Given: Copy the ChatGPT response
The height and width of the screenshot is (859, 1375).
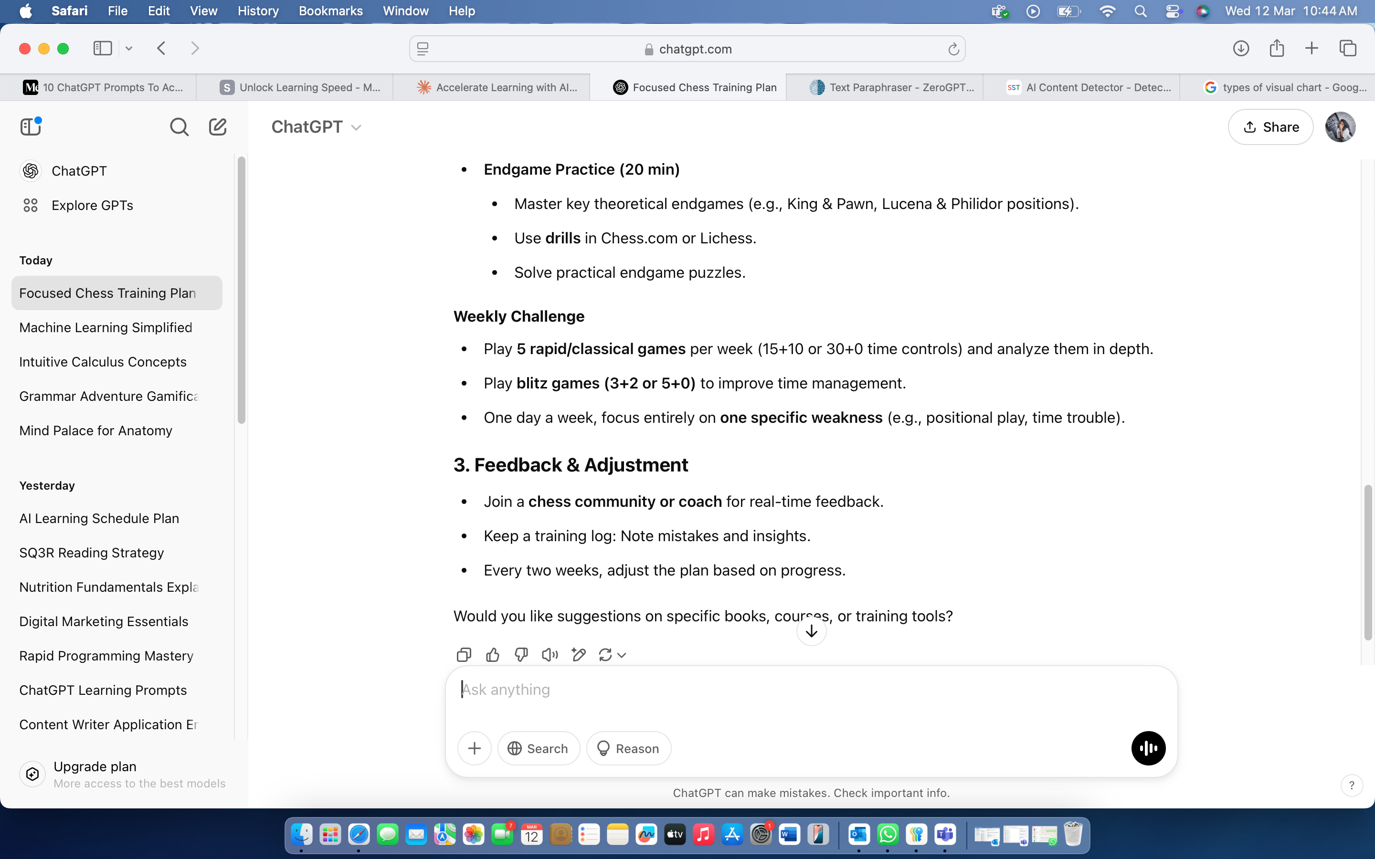Looking at the screenshot, I should (464, 655).
